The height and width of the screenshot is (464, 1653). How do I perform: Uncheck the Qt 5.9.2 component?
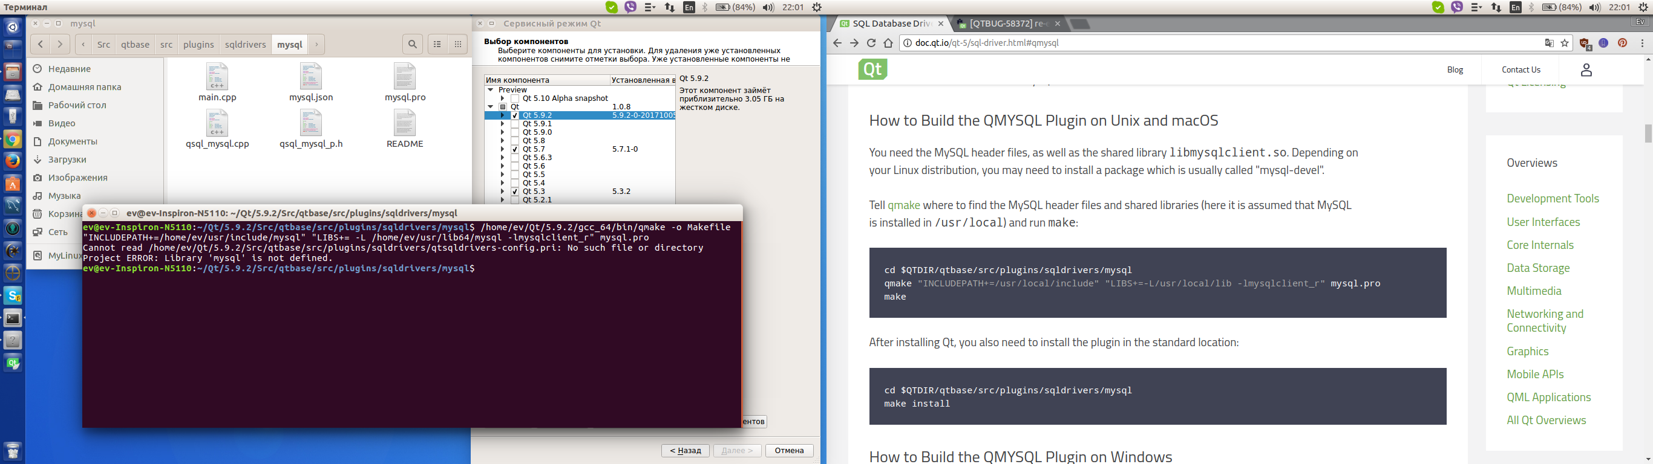pos(515,115)
